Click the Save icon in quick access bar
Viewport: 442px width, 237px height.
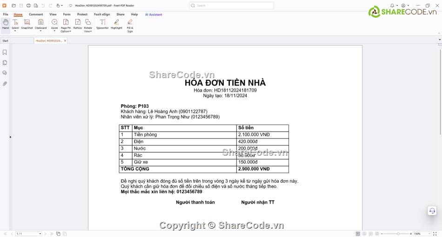(x=21, y=6)
